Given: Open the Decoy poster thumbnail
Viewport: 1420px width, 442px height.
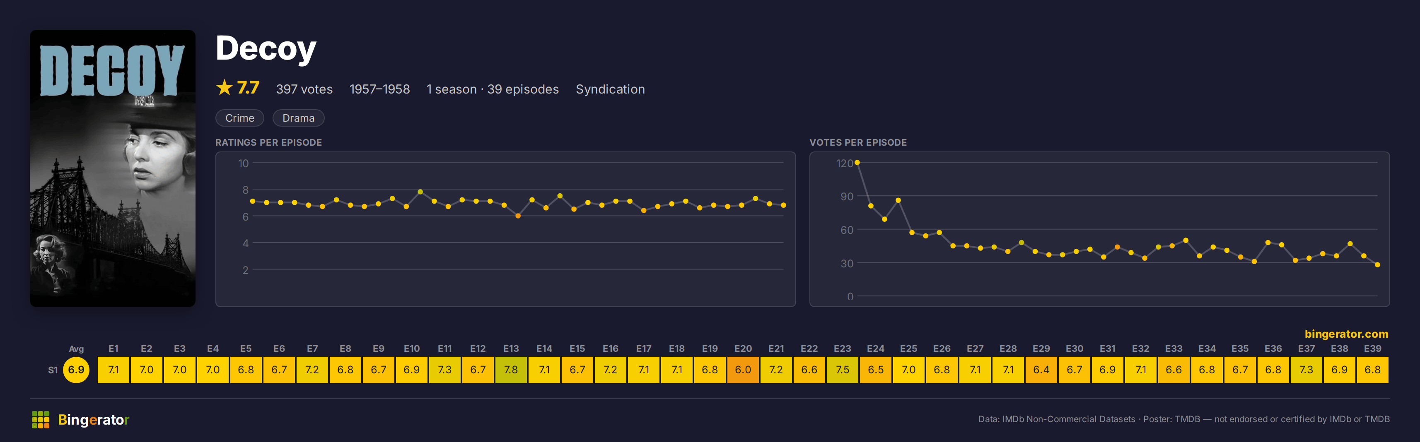Looking at the screenshot, I should tap(112, 168).
